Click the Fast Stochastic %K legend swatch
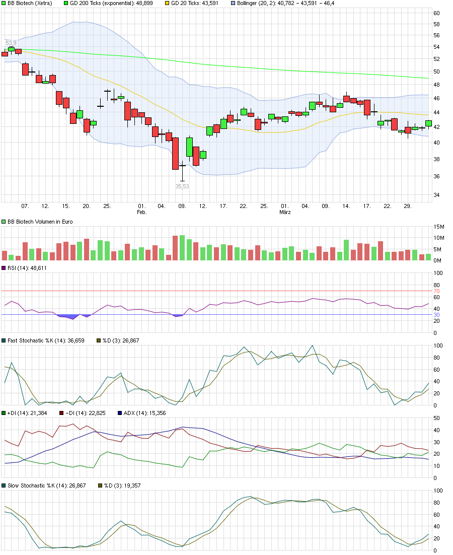Viewport: 453px width, 555px height. [4, 341]
